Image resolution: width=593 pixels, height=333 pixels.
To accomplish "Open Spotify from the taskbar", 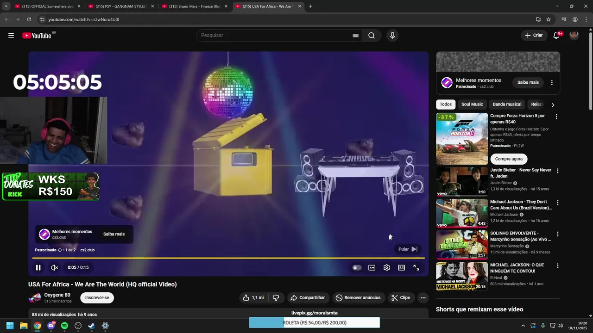I will tap(64, 326).
